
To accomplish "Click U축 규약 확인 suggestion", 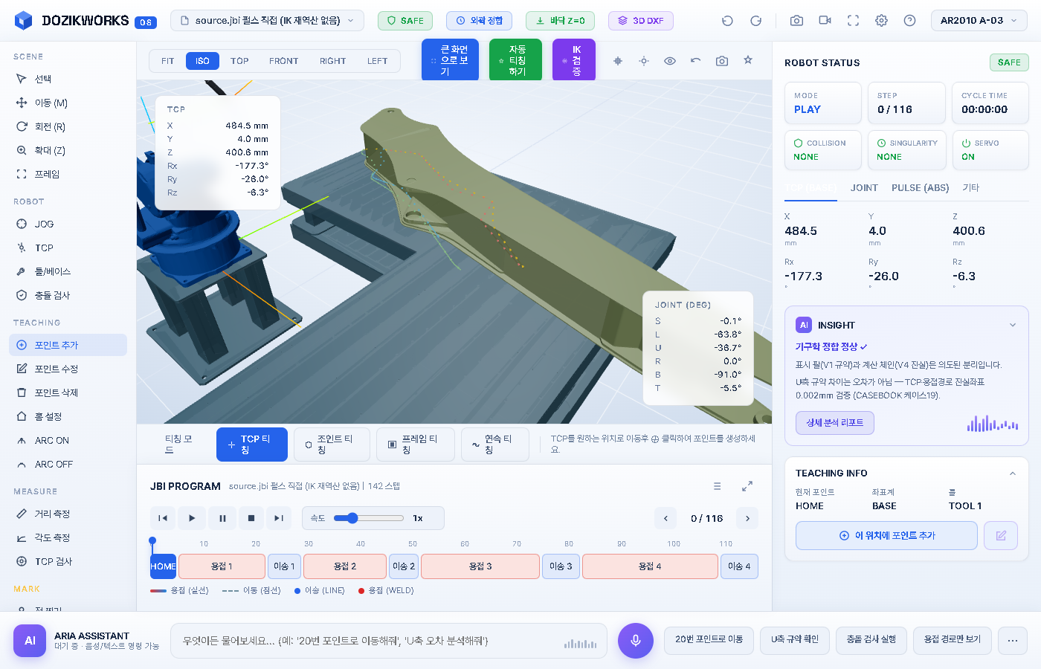I will pyautogui.click(x=795, y=640).
